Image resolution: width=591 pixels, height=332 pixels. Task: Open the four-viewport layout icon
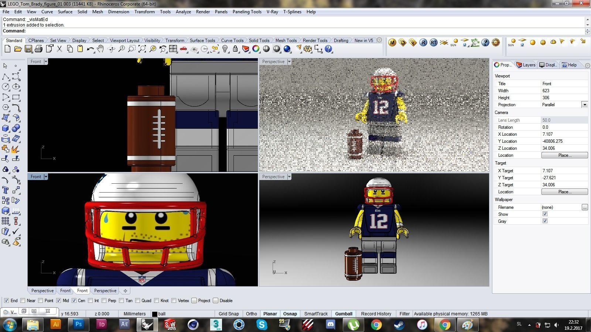(x=173, y=49)
